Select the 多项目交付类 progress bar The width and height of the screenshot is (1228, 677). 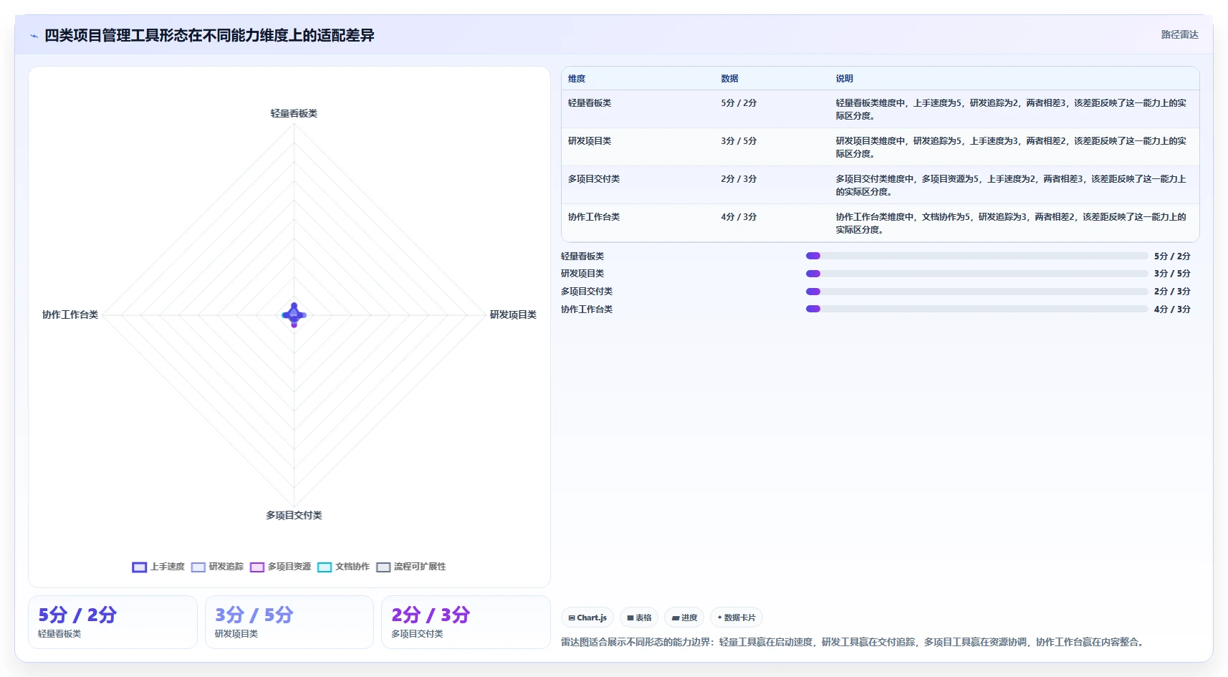click(x=977, y=292)
